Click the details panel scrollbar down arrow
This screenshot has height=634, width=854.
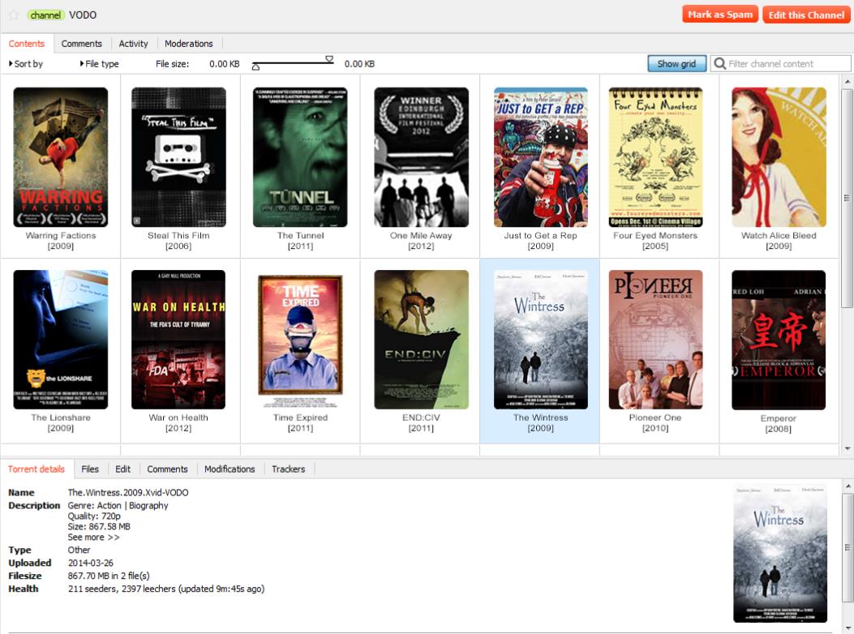click(x=847, y=629)
